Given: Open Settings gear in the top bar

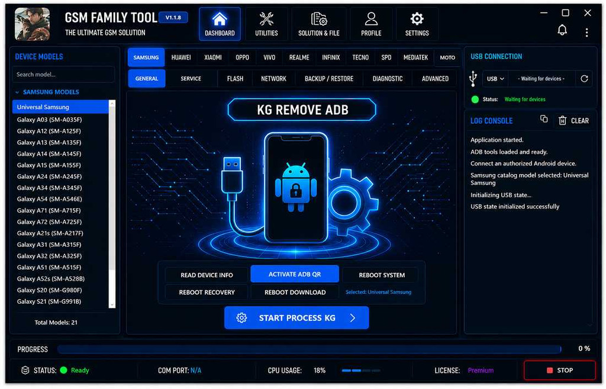Looking at the screenshot, I should pyautogui.click(x=417, y=24).
